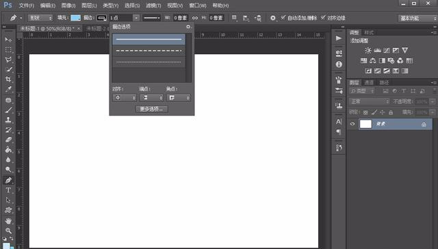Select the Move tool

(x=8, y=40)
